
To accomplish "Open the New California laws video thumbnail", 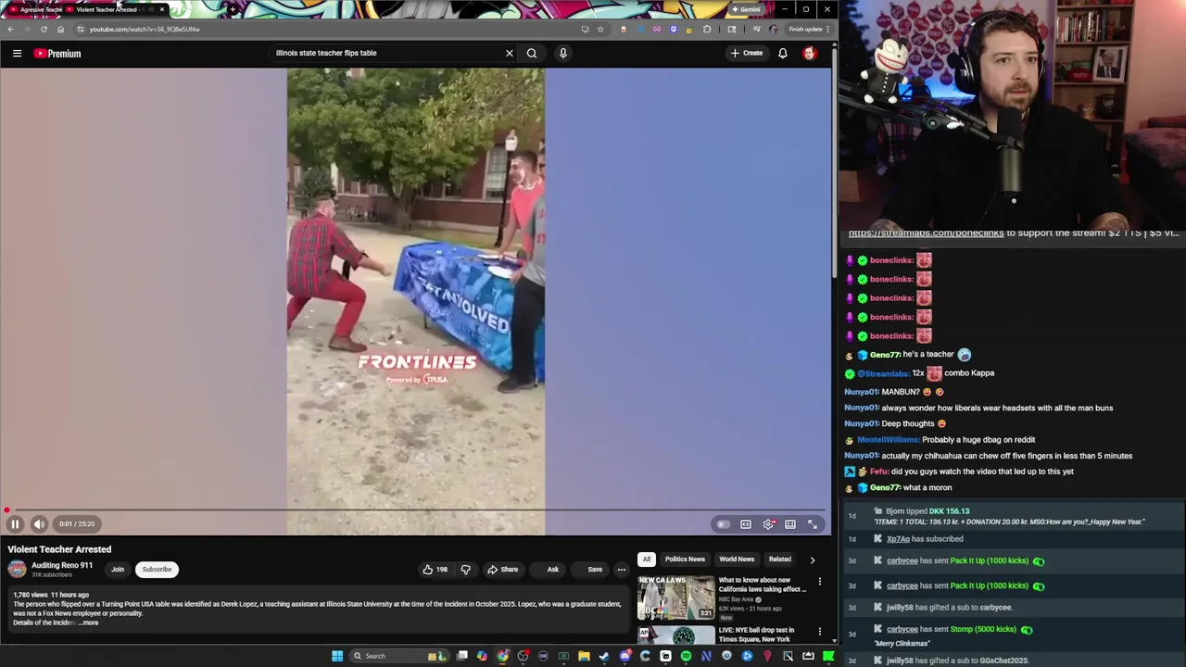I will (x=675, y=598).
